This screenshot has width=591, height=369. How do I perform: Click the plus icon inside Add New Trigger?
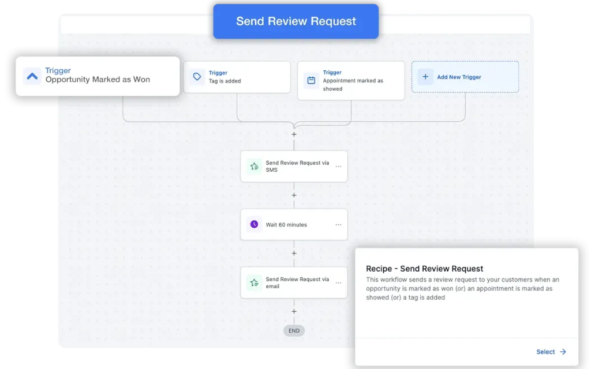point(425,77)
